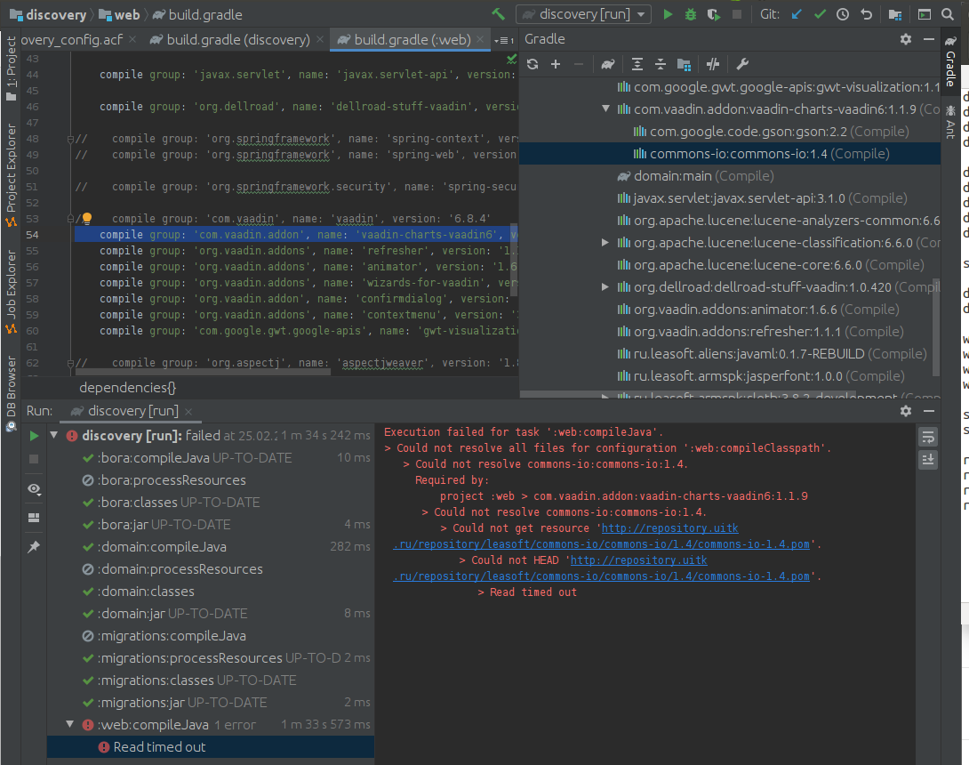969x765 pixels.
Task: Toggle the eye view option in Run panel
Action: [x=34, y=489]
